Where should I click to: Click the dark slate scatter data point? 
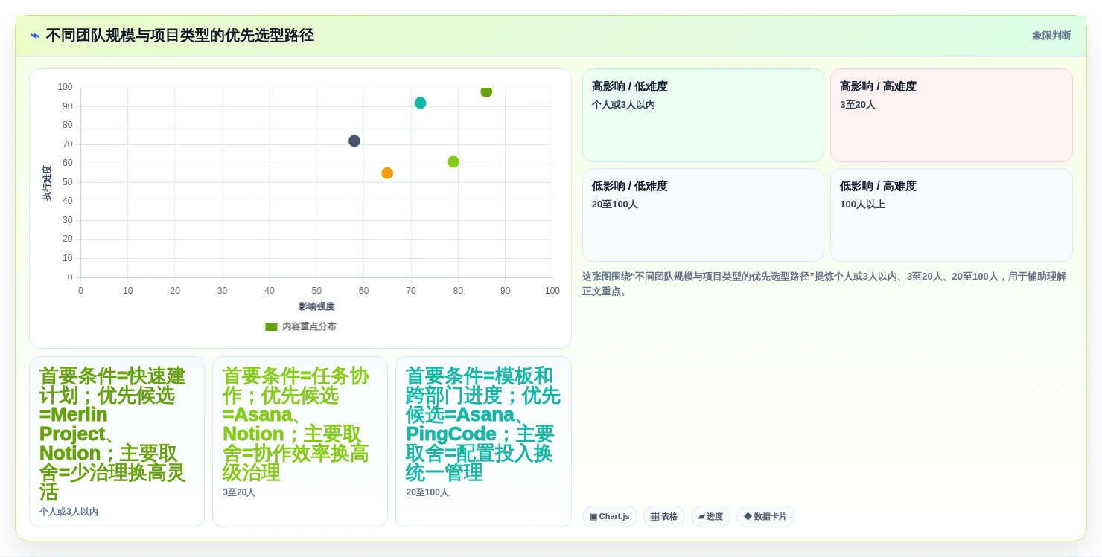pyautogui.click(x=354, y=141)
